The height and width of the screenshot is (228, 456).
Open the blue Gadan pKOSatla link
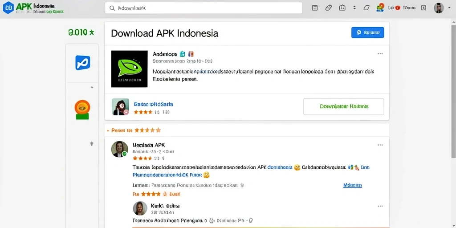pos(153,104)
